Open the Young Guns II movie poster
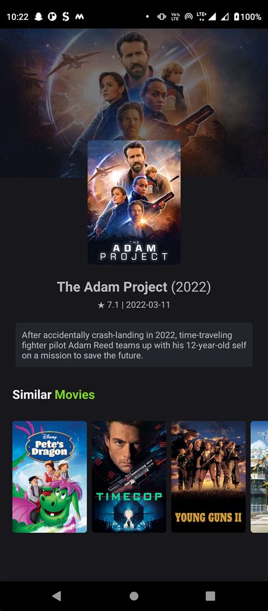Viewport: 268px width, 611px height. tap(209, 477)
